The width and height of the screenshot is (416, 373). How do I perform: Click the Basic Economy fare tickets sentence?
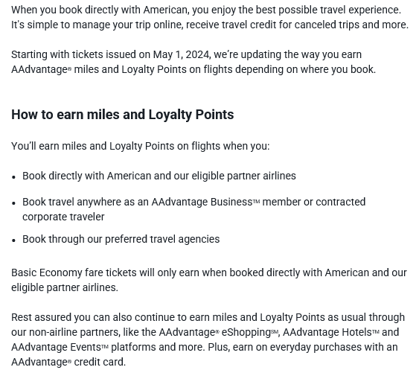tap(209, 280)
